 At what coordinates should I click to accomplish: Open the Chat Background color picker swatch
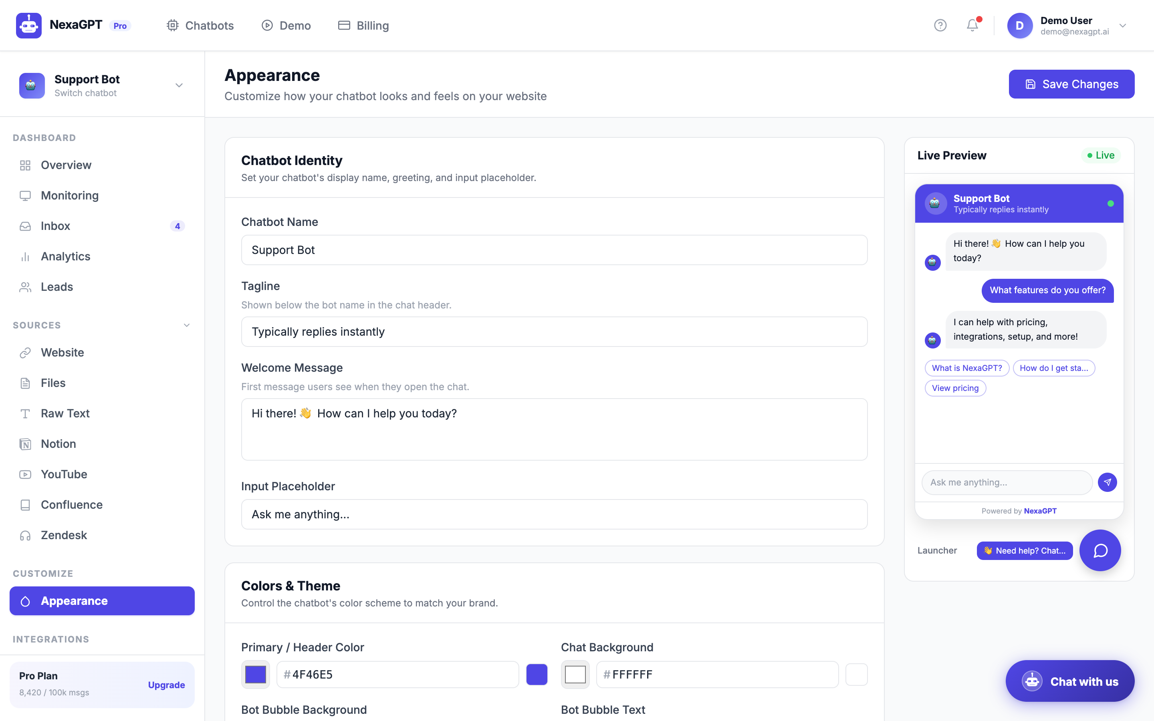575,674
